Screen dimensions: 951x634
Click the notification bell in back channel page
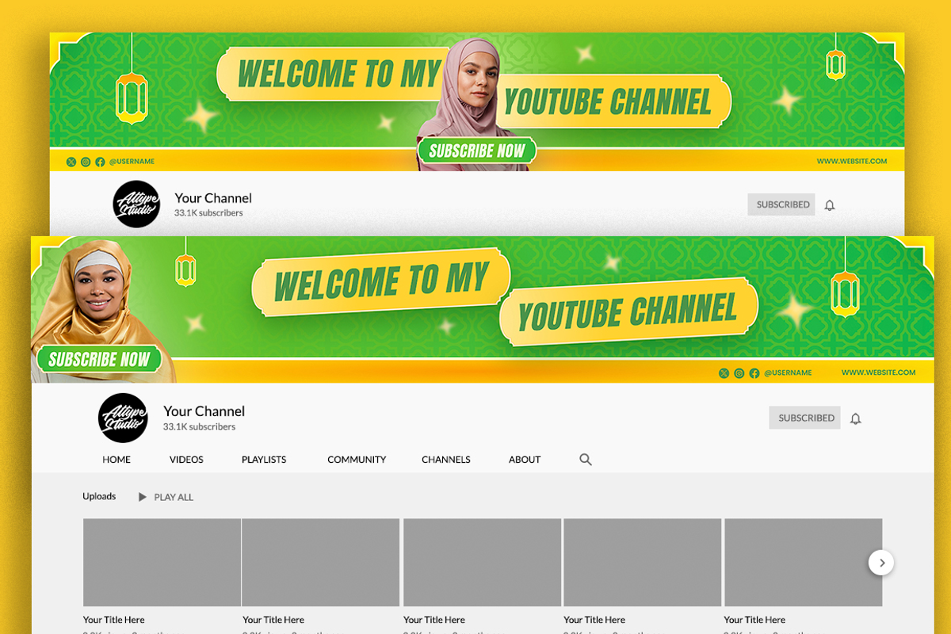(x=830, y=205)
